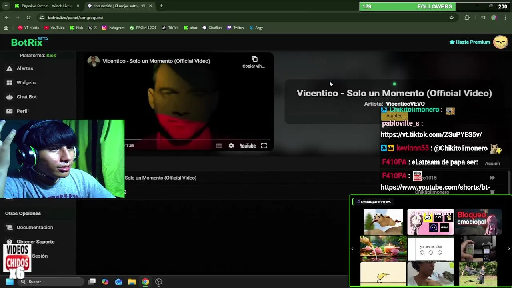512x288 pixels.
Task: Open the Kick bookmark
Action: [76, 28]
